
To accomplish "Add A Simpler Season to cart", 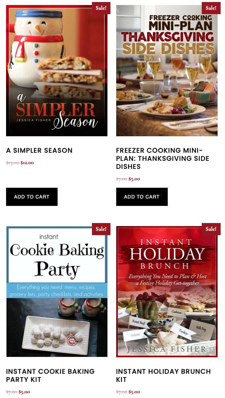I will (32, 197).
